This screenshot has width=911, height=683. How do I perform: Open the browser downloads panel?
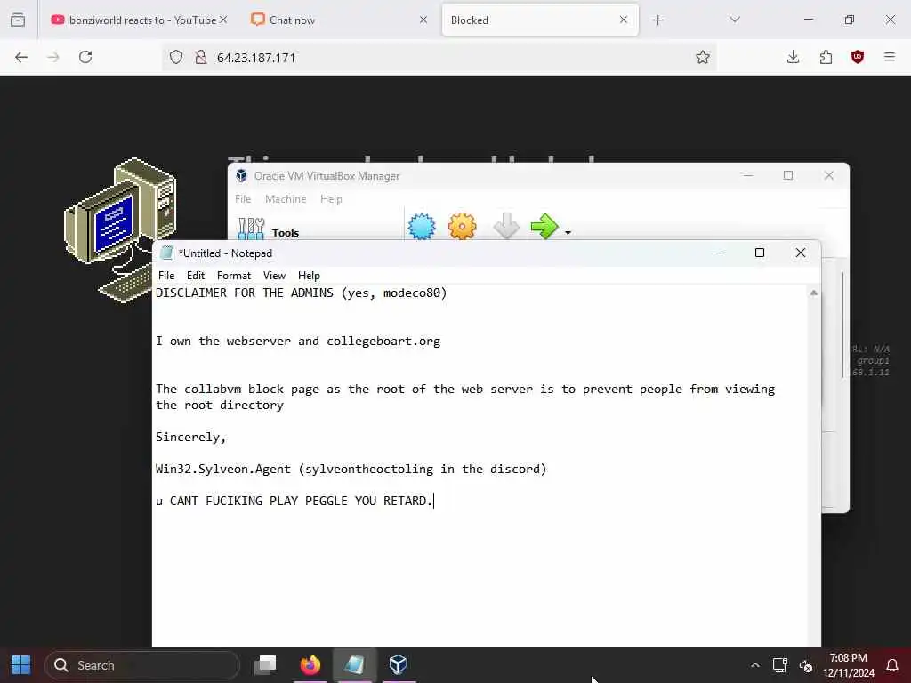tap(793, 57)
